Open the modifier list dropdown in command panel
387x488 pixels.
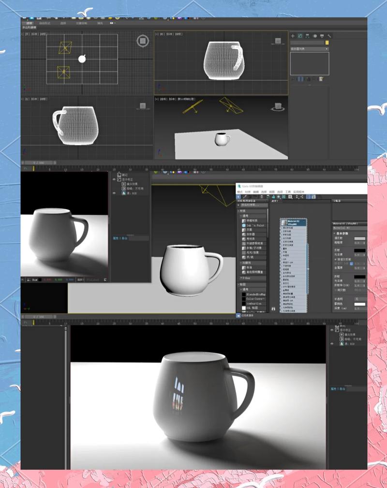(x=310, y=49)
